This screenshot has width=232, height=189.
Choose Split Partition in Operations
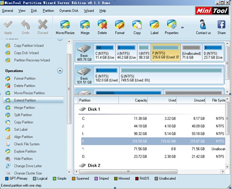click(23, 115)
